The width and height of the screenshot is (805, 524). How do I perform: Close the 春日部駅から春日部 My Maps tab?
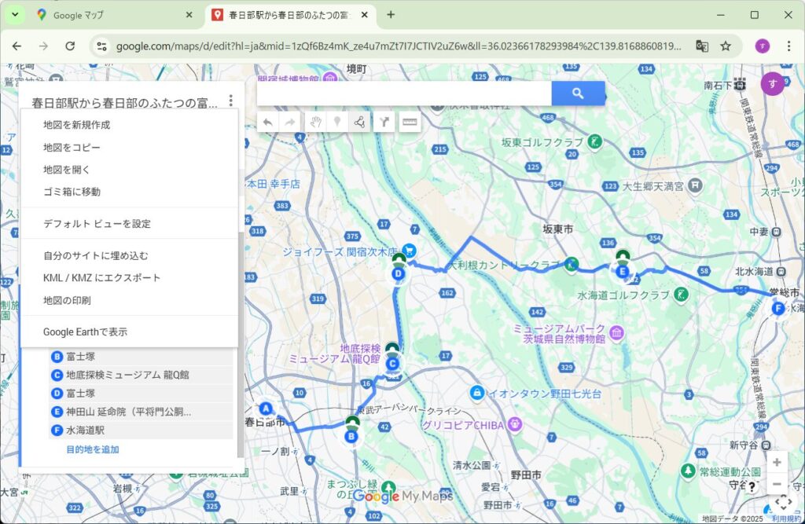(365, 15)
